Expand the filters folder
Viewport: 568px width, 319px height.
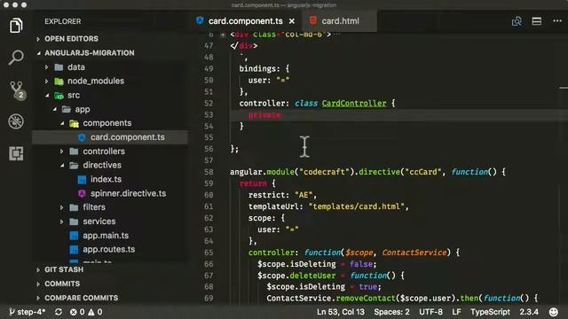61,207
